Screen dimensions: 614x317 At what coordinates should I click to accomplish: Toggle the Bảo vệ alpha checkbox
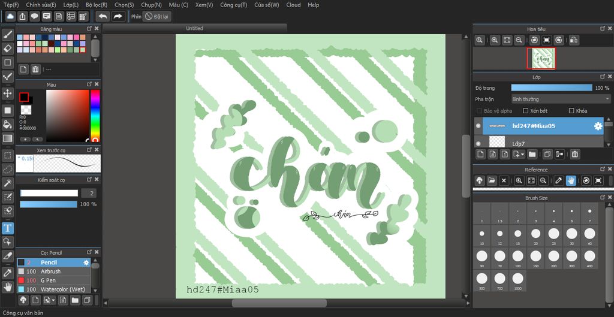tap(479, 111)
